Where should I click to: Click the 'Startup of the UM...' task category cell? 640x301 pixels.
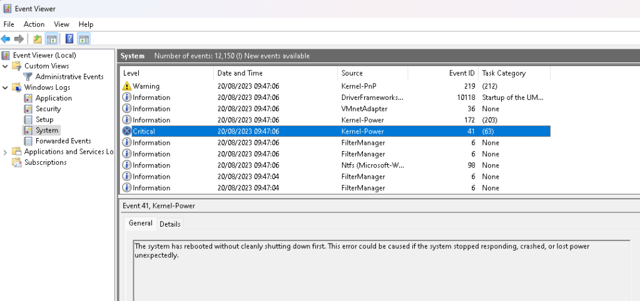(x=512, y=98)
